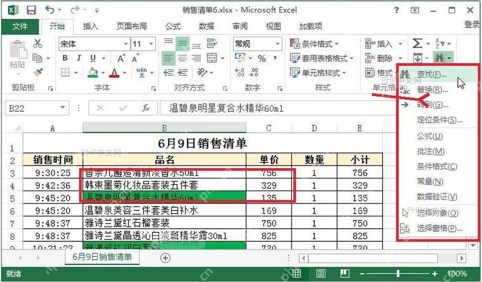Click the decrease decimal icon

[x=254, y=73]
